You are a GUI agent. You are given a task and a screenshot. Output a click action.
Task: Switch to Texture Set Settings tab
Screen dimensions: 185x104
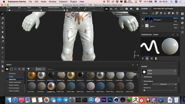163,9
